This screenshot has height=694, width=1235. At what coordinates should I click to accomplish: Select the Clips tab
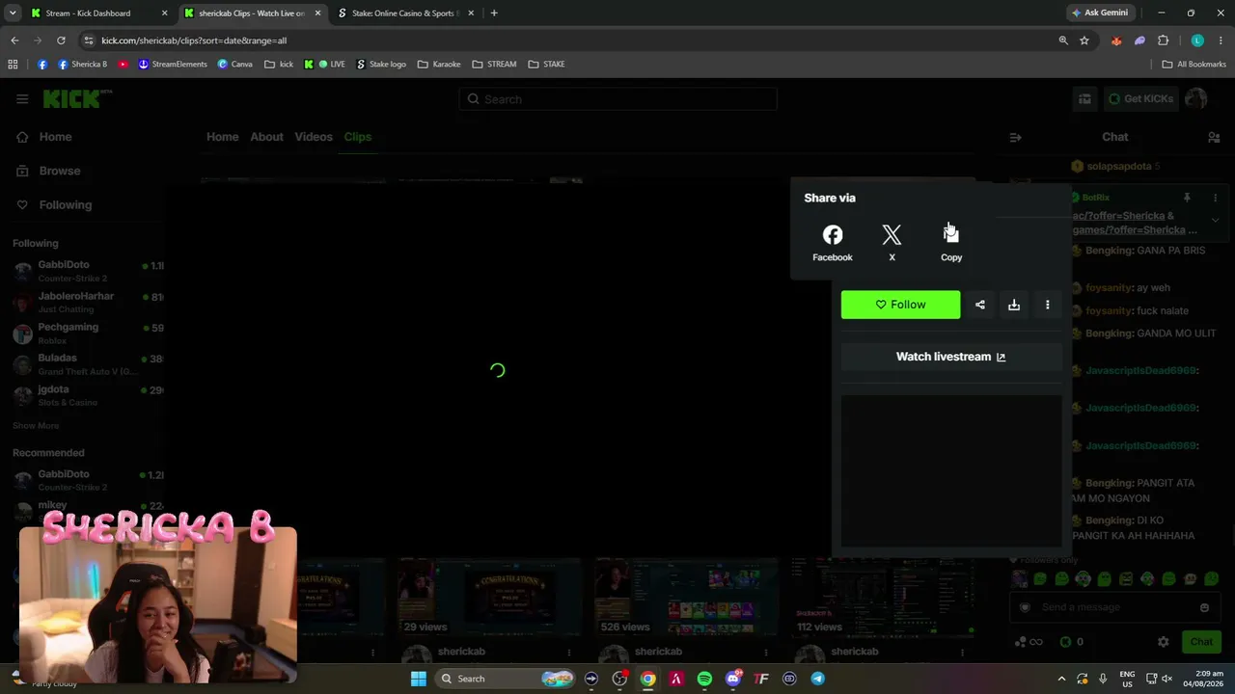pyautogui.click(x=358, y=137)
